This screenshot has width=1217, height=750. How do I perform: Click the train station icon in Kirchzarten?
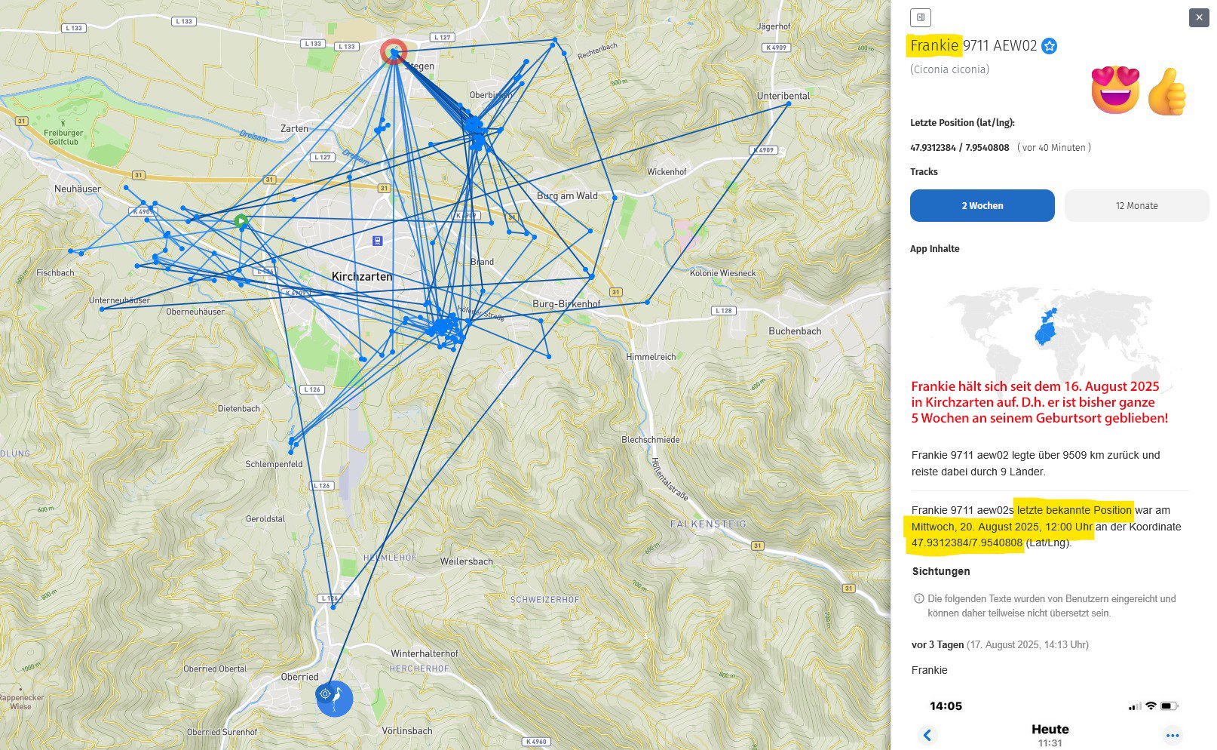tap(378, 241)
